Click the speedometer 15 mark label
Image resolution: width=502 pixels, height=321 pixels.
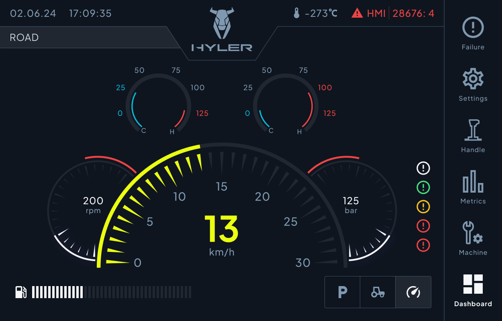pos(222,187)
